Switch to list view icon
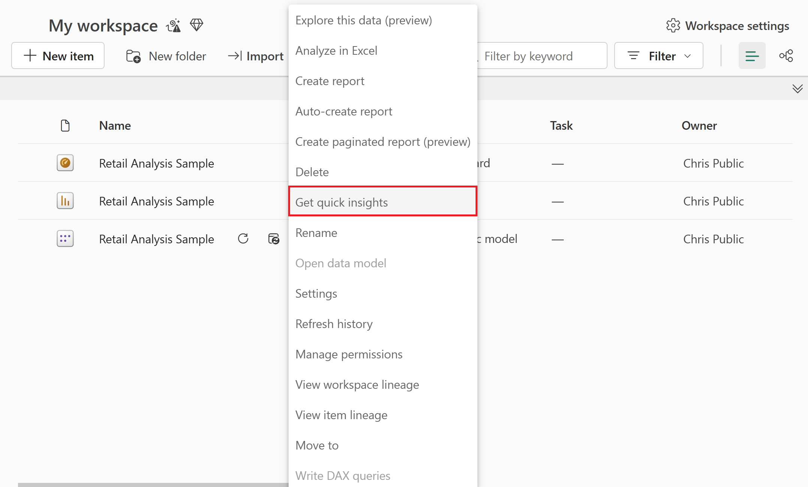Image resolution: width=808 pixels, height=487 pixels. pyautogui.click(x=752, y=56)
